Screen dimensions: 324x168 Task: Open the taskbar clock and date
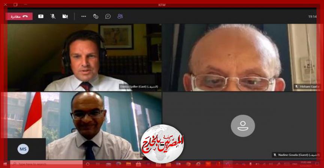point(306,164)
